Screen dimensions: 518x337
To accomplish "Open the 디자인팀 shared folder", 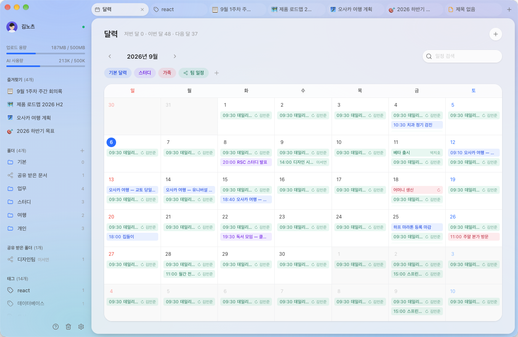I will click(46, 260).
